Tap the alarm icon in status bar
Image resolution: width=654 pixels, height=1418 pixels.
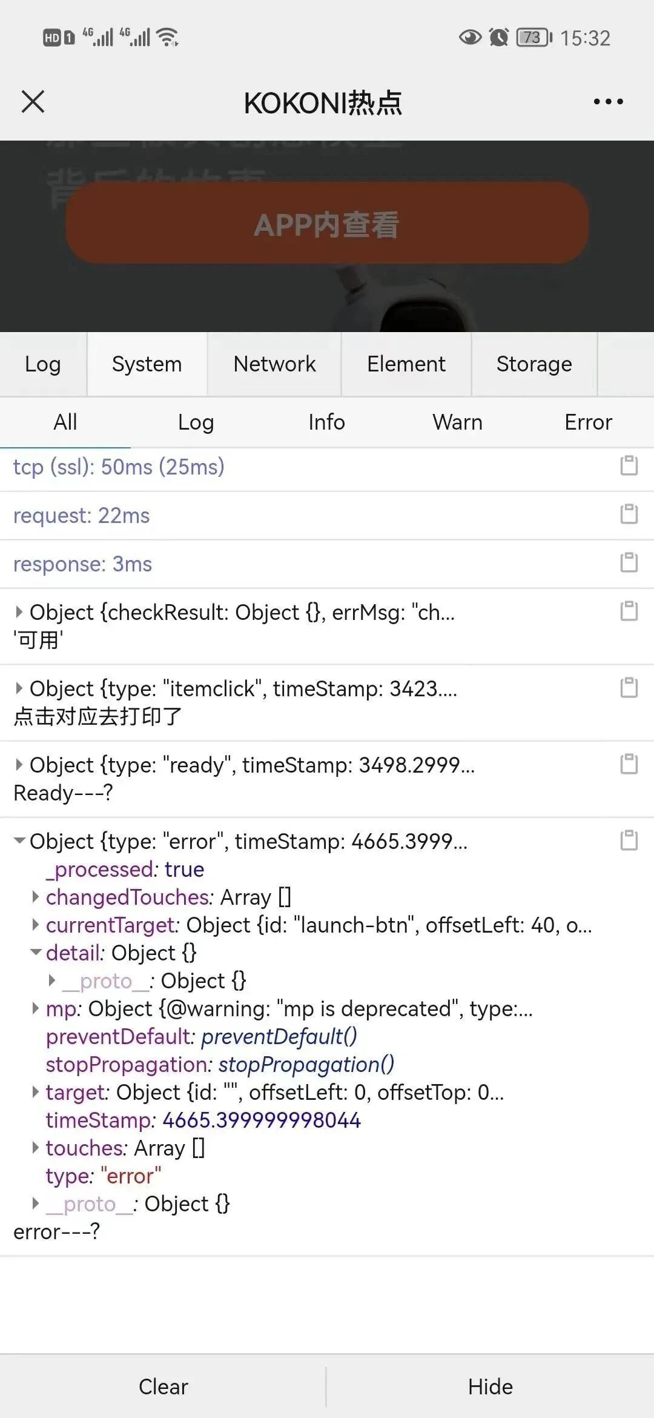point(499,38)
